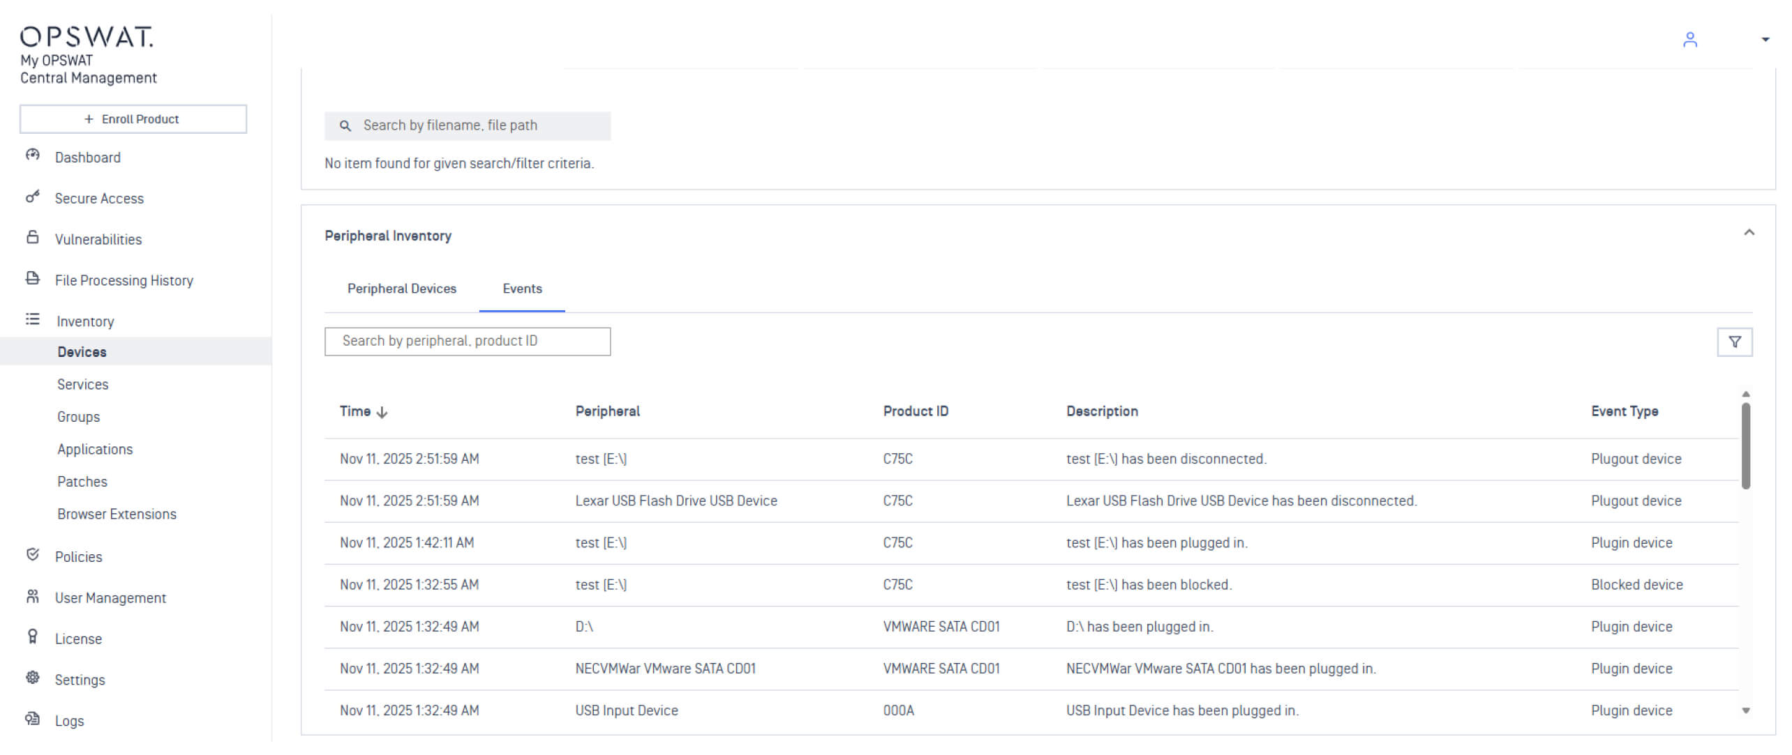Click the License ribbon icon

click(x=32, y=636)
